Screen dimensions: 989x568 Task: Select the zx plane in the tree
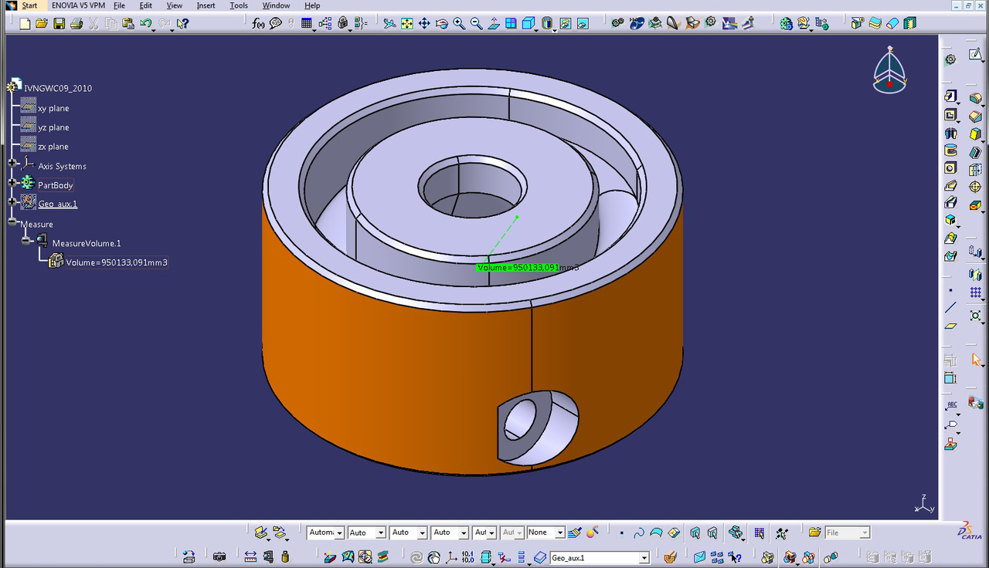53,147
